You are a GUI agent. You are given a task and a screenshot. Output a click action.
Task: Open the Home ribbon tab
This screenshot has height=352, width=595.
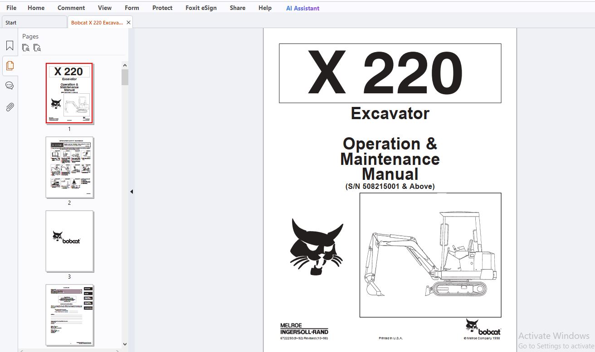[36, 8]
